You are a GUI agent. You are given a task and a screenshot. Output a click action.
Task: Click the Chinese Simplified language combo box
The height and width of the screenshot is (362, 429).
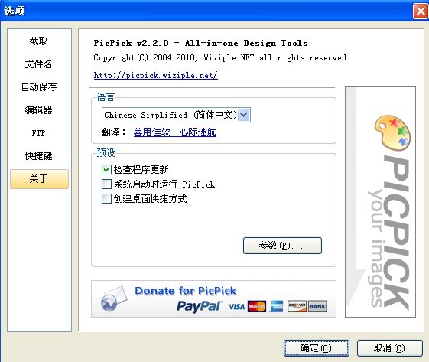tap(176, 115)
